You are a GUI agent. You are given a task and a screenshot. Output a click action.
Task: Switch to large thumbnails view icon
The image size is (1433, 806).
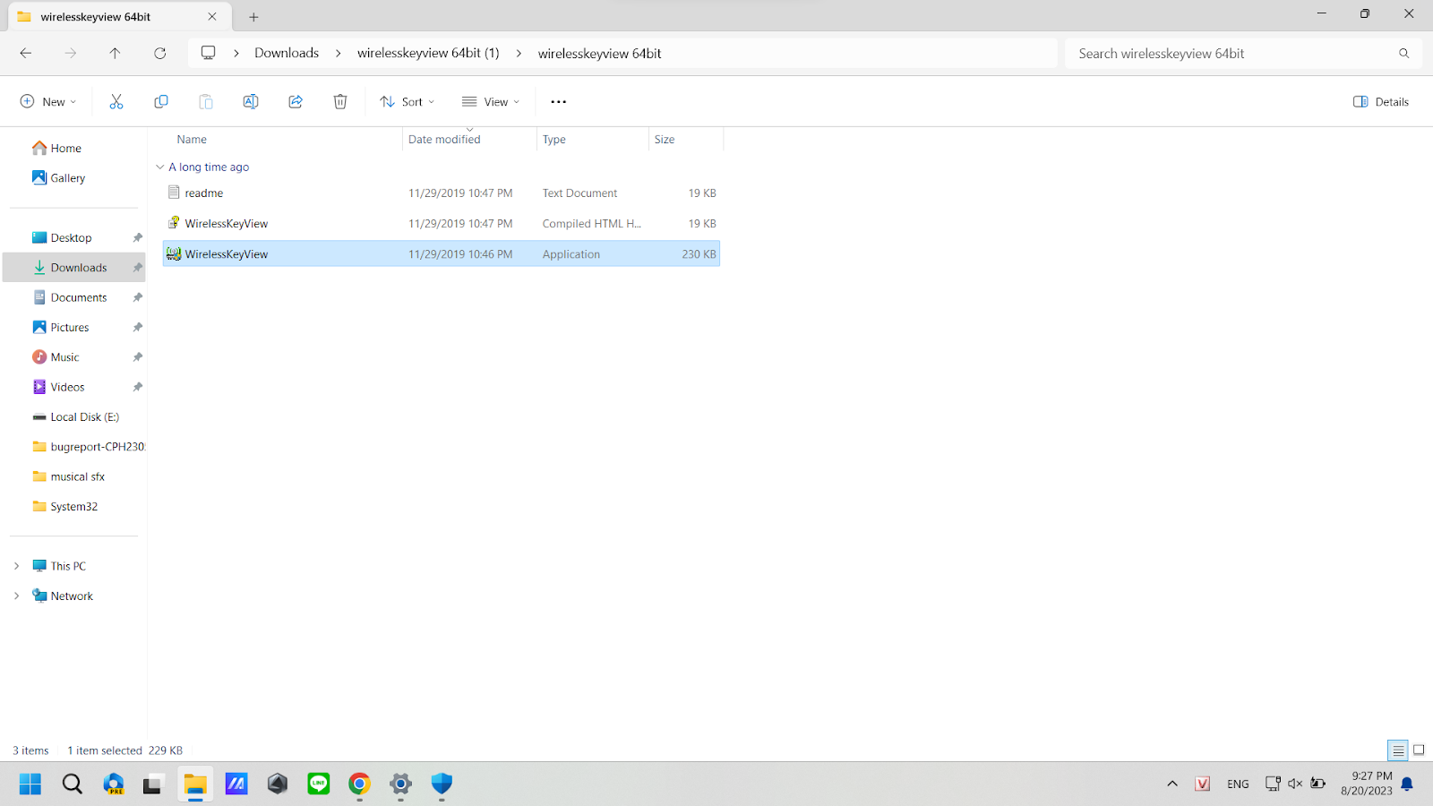1419,750
